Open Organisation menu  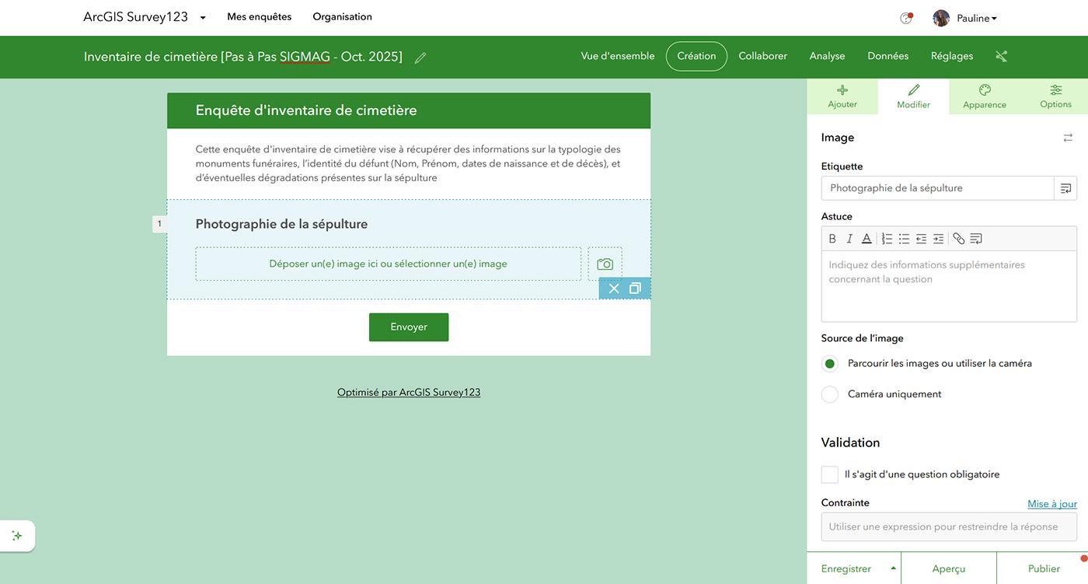[342, 17]
